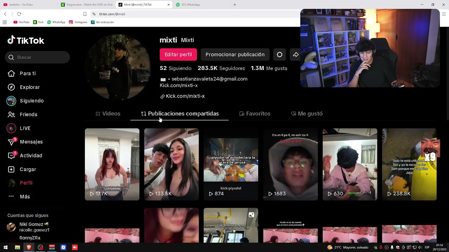
Task: Click the share profile arrow icon
Action: (x=296, y=55)
